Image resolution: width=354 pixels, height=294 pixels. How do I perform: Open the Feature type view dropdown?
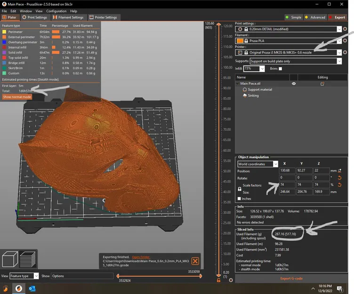24,276
